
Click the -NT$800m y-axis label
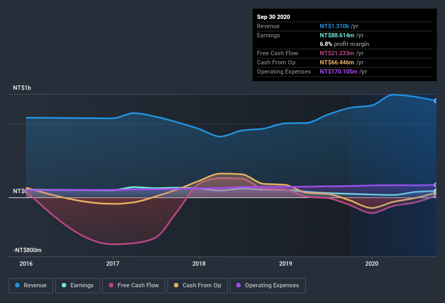(27, 250)
